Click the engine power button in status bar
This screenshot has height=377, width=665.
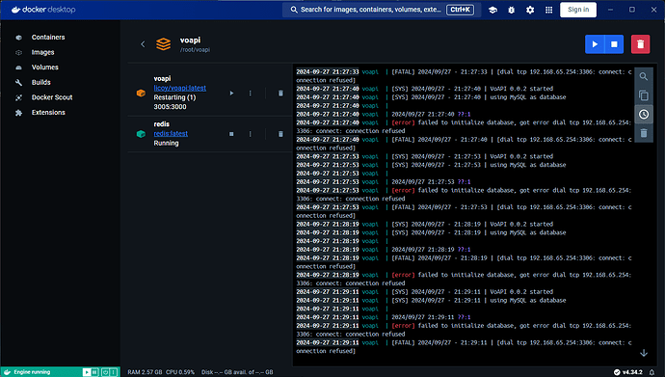105,372
